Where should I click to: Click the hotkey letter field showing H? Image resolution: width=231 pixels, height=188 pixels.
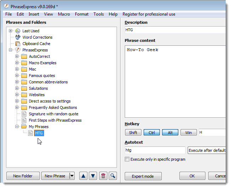click(212, 132)
